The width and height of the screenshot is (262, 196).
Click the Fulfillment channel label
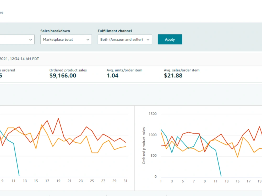pyautogui.click(x=115, y=31)
